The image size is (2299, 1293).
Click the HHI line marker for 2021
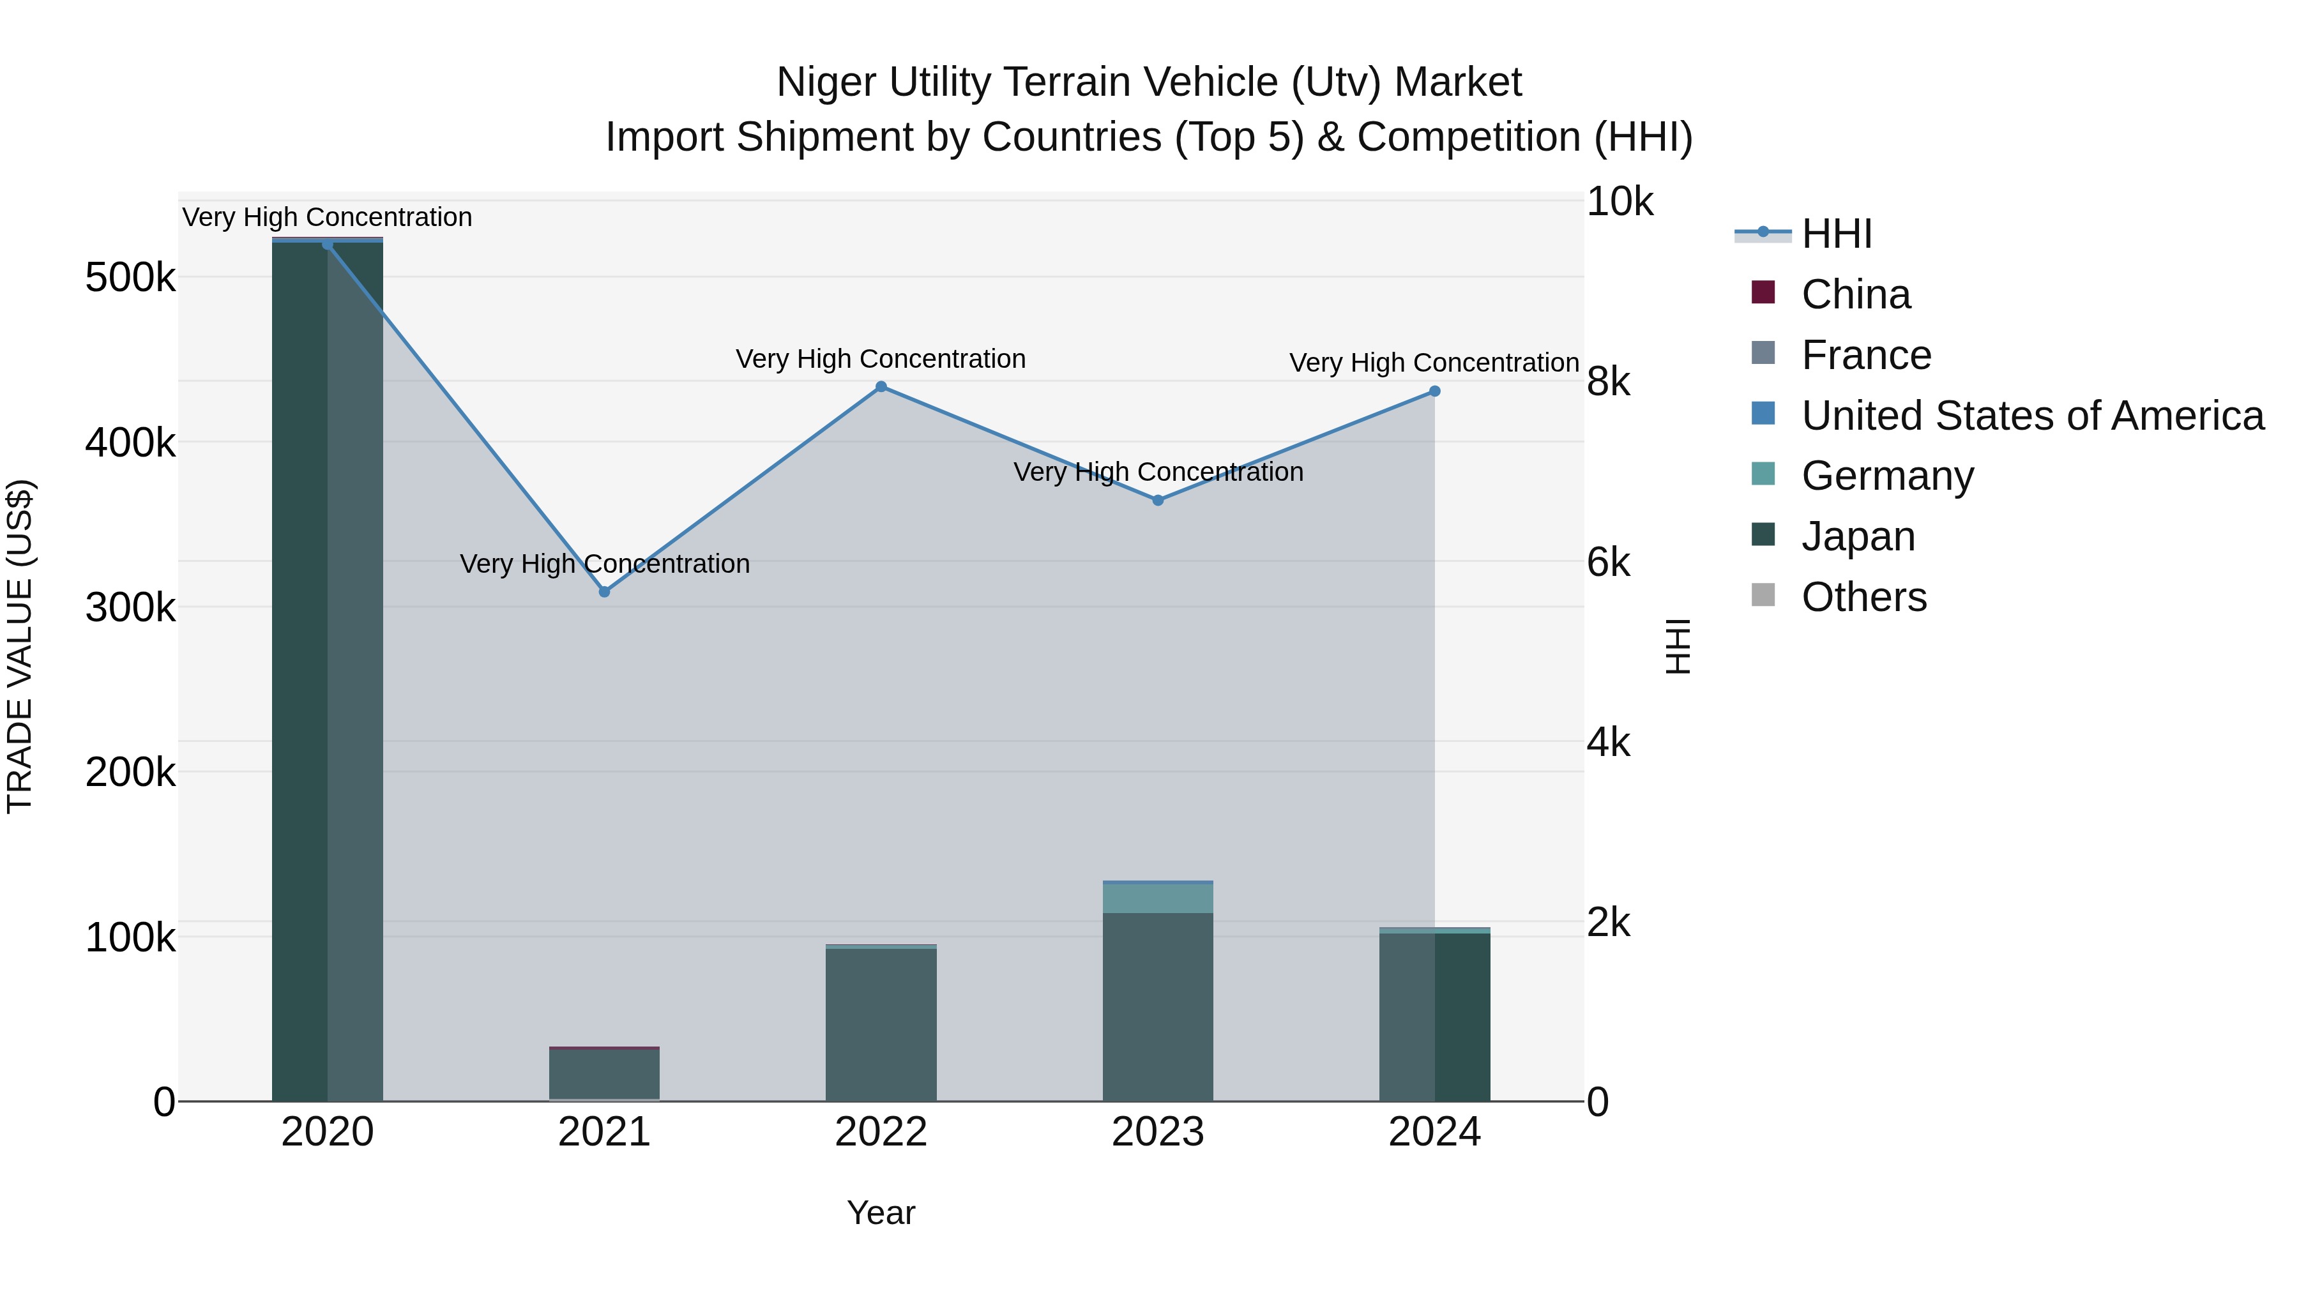tap(604, 592)
